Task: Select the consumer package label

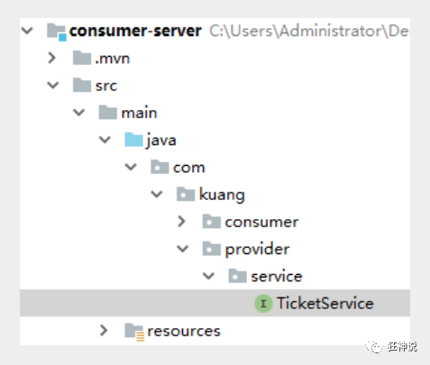Action: pyautogui.click(x=261, y=222)
